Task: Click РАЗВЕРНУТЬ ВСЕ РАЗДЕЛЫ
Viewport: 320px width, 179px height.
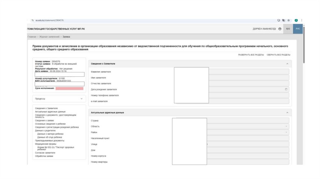Action: (251, 55)
